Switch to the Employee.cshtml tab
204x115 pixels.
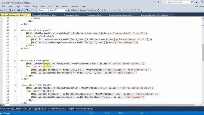[94, 15]
